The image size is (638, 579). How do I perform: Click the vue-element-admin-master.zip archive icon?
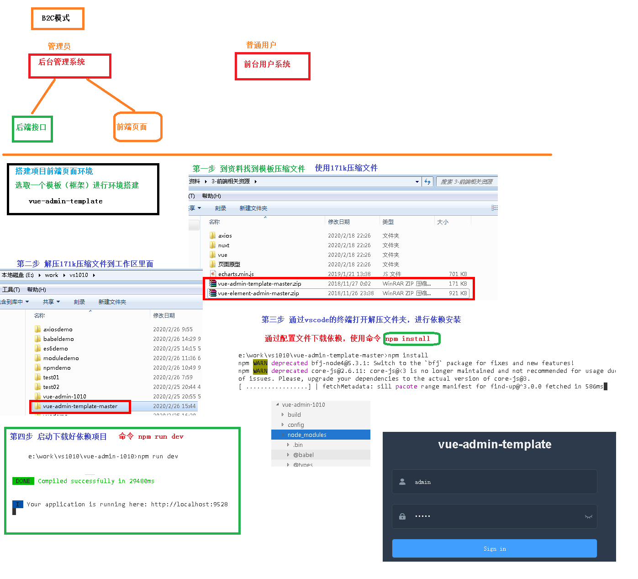(212, 293)
